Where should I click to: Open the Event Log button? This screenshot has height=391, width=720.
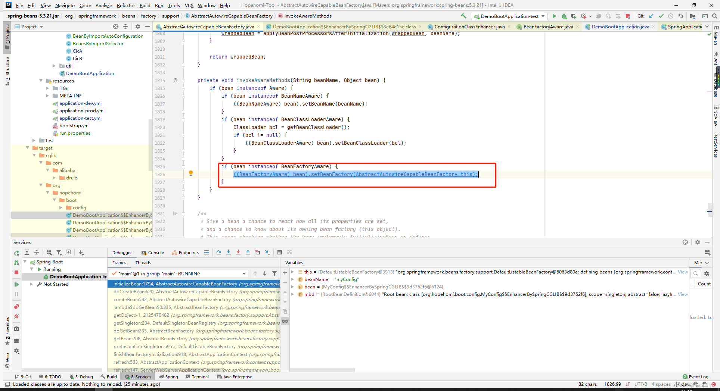[x=695, y=377]
